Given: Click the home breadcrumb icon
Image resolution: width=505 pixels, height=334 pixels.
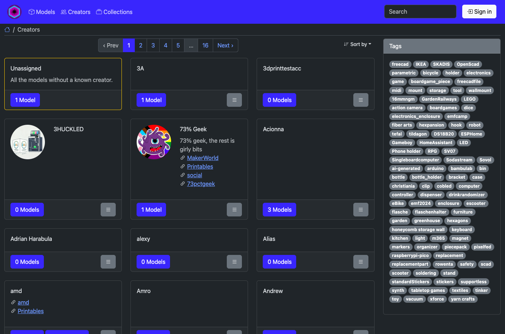Looking at the screenshot, I should coord(7,30).
